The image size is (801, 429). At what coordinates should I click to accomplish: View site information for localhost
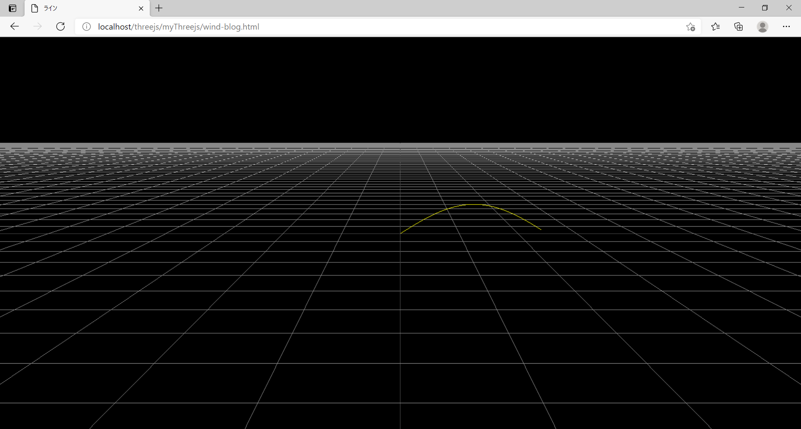86,26
